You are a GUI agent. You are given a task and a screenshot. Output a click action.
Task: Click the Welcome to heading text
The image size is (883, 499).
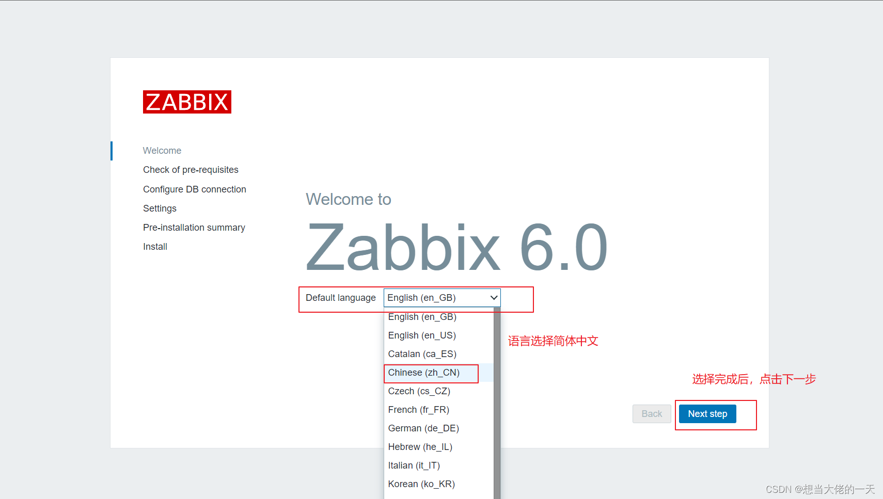349,199
